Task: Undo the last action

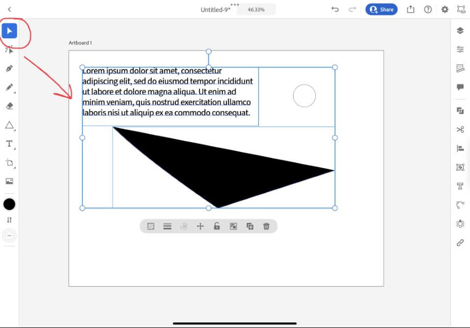Action: tap(335, 10)
